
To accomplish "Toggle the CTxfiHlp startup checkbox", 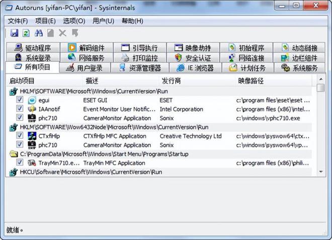I will (x=20, y=135).
